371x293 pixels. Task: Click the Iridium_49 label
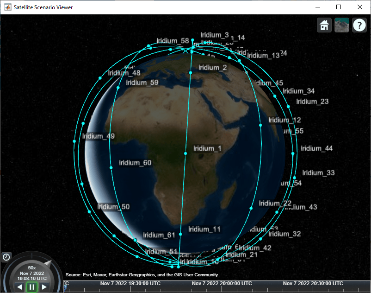(x=99, y=136)
